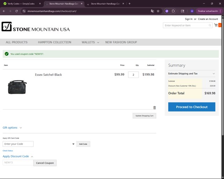Click the translate page icon
This screenshot has width=224, height=179.
[153, 11]
